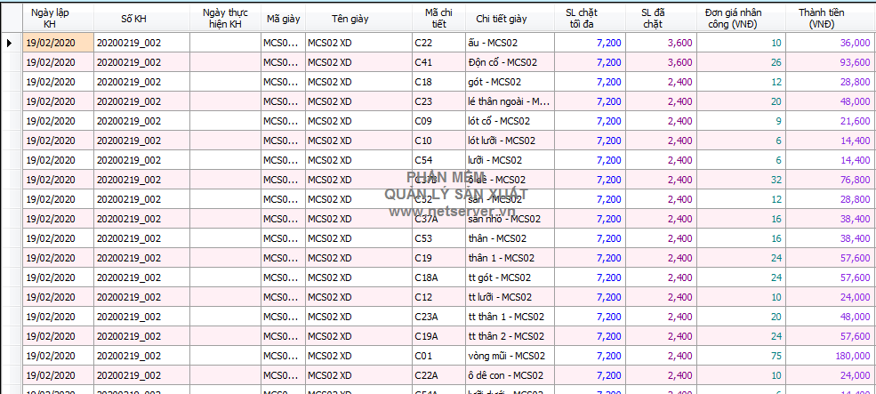
Task: Click the Thành tiền (VNĐ) header
Action: (x=829, y=18)
